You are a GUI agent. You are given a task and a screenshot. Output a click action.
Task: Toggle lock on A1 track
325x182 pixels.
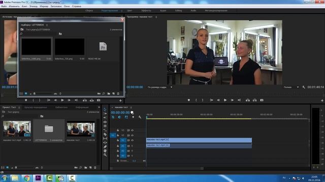coord(118,146)
